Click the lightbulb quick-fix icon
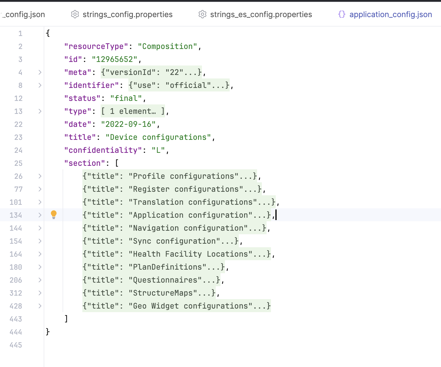 point(53,214)
